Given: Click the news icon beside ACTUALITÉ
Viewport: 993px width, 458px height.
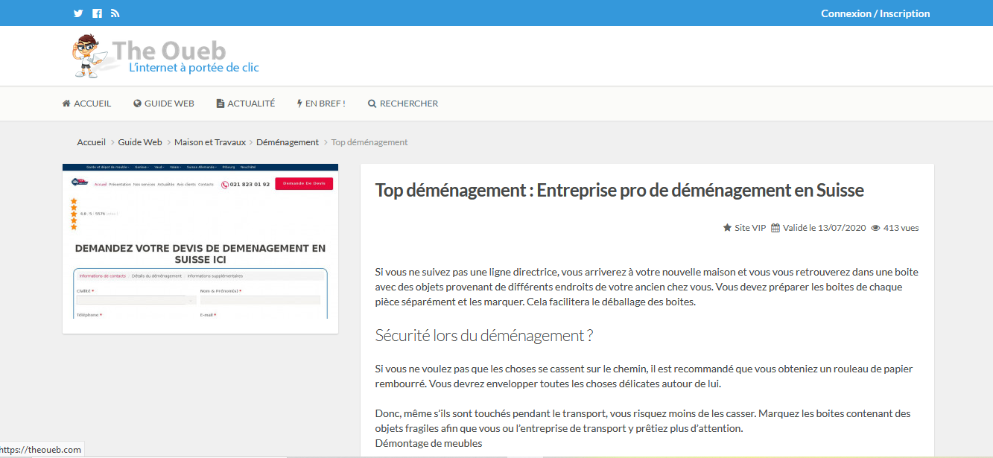Looking at the screenshot, I should [x=219, y=103].
